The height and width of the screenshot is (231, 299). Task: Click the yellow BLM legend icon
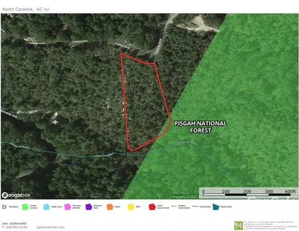[x=131, y=207]
